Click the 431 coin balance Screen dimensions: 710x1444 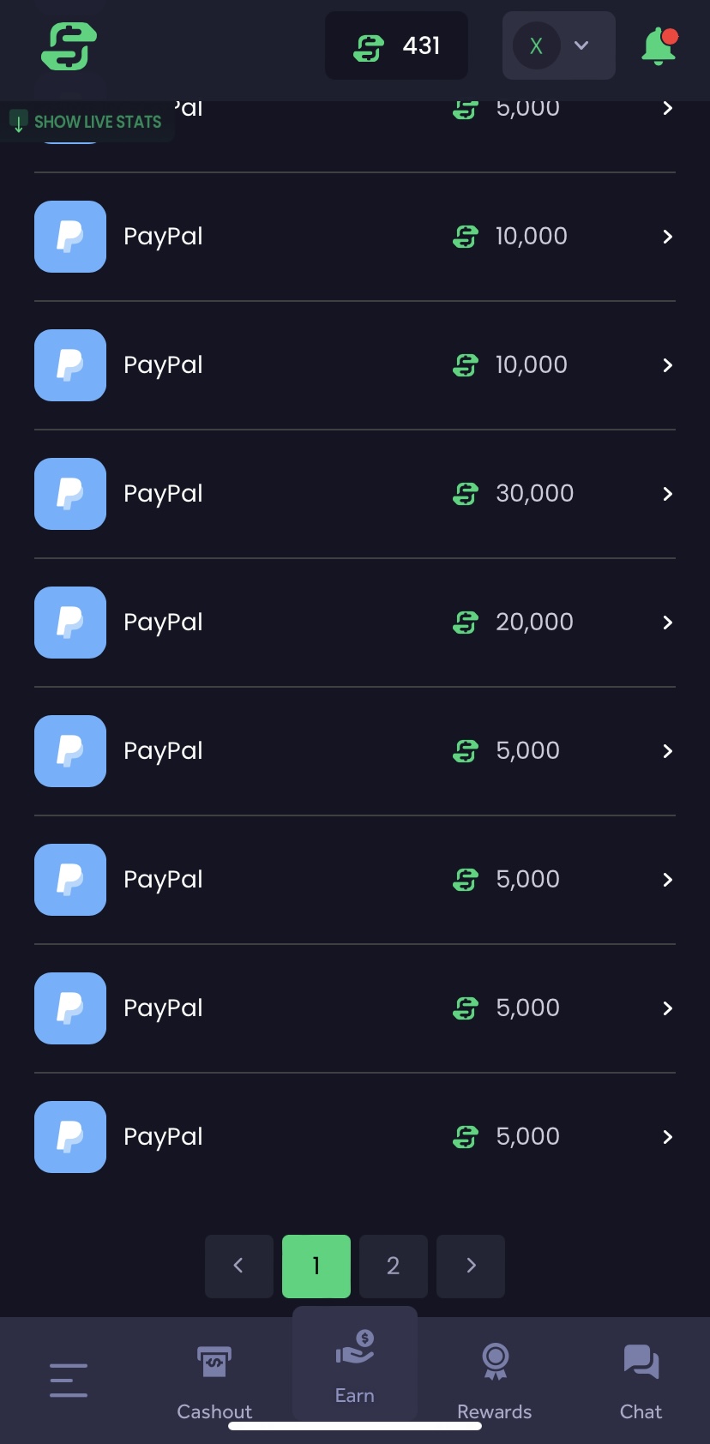[397, 45]
